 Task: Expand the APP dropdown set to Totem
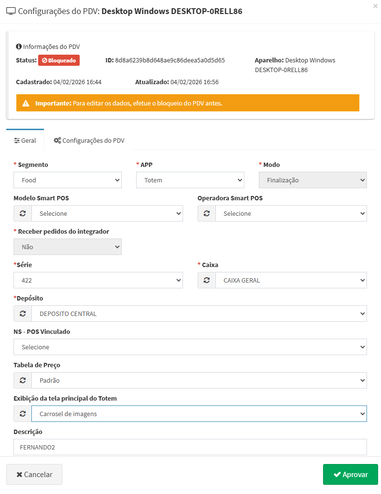[190, 180]
